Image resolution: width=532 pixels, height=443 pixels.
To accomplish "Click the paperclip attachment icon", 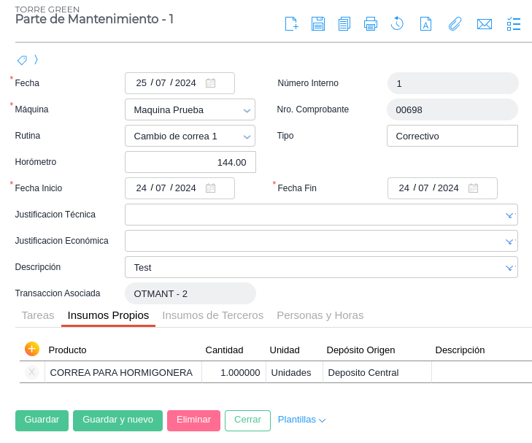I will coord(455,24).
